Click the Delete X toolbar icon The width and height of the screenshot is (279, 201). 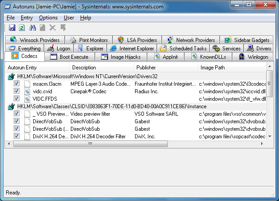pyautogui.click(x=53, y=28)
